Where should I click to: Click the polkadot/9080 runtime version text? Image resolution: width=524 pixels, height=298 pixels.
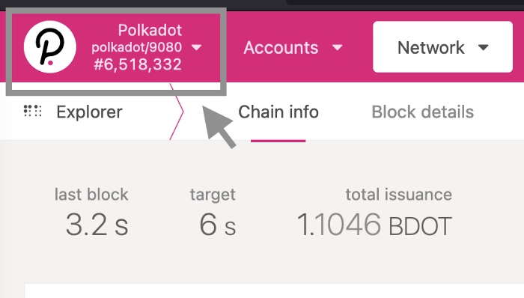pyautogui.click(x=137, y=47)
